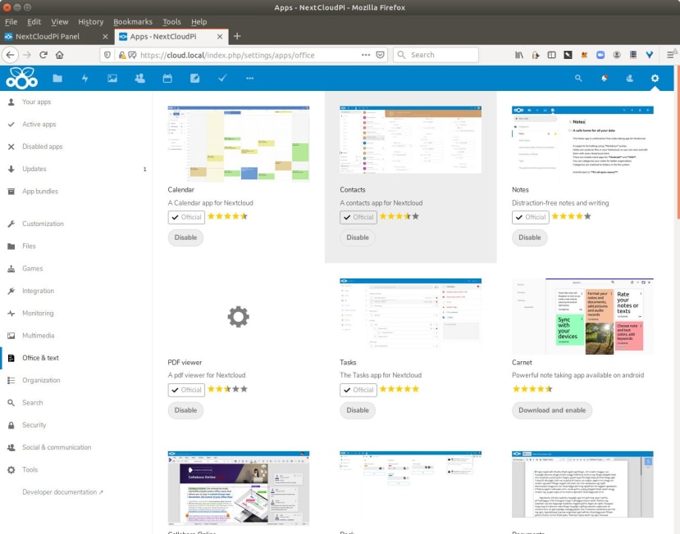The width and height of the screenshot is (680, 534).
Task: Open the Nextcloud logo home link
Action: coord(21,78)
